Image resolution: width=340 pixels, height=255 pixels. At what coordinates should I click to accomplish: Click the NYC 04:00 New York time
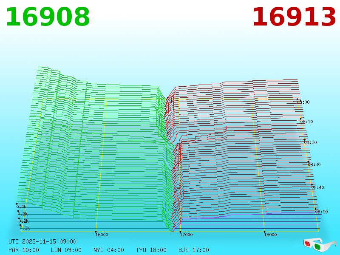pos(109,250)
